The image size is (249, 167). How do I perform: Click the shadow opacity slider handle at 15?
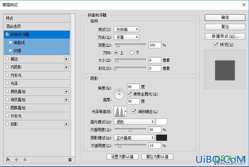pos(119,146)
